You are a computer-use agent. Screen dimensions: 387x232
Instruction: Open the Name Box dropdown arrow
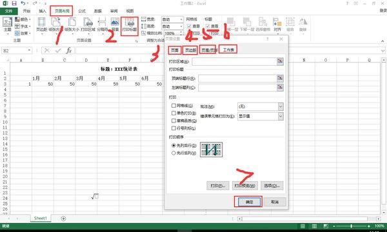click(30, 50)
